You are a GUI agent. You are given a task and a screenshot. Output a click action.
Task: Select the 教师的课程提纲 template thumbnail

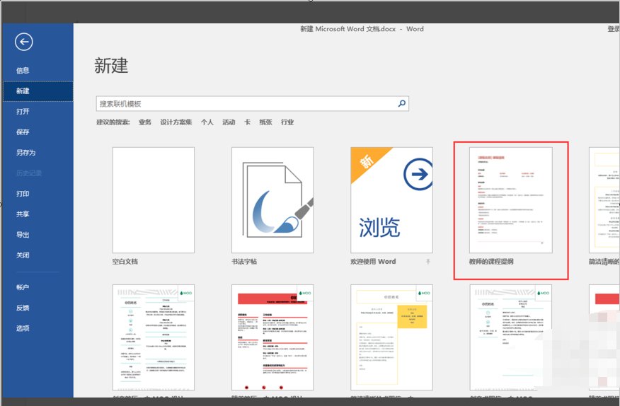(x=511, y=200)
